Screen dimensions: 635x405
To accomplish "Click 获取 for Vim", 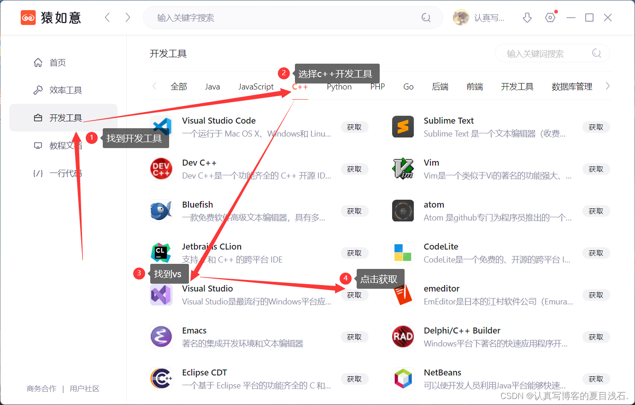I will [x=596, y=169].
